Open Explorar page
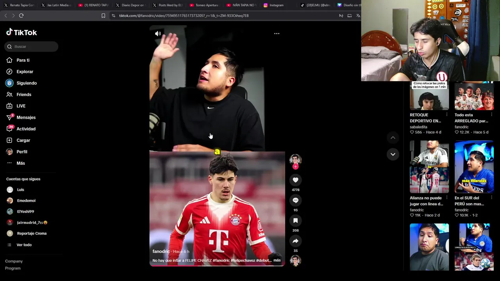500x281 pixels. coord(20,71)
